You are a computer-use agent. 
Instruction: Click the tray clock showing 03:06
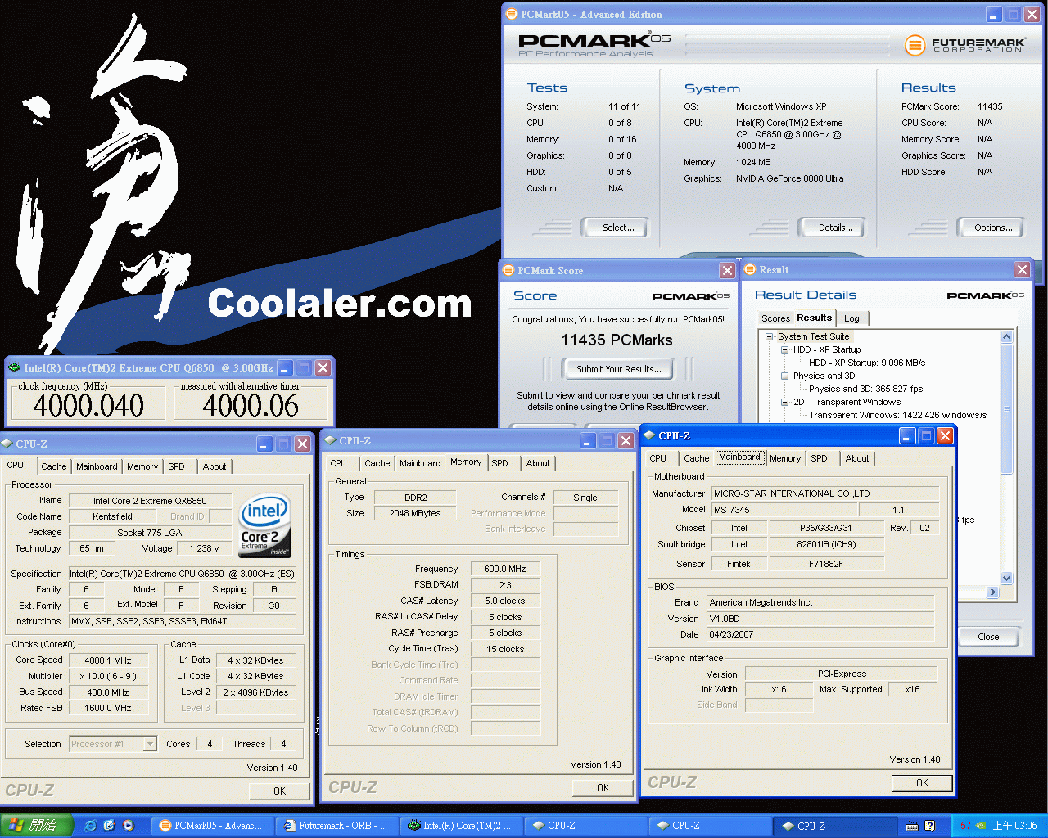1014,826
